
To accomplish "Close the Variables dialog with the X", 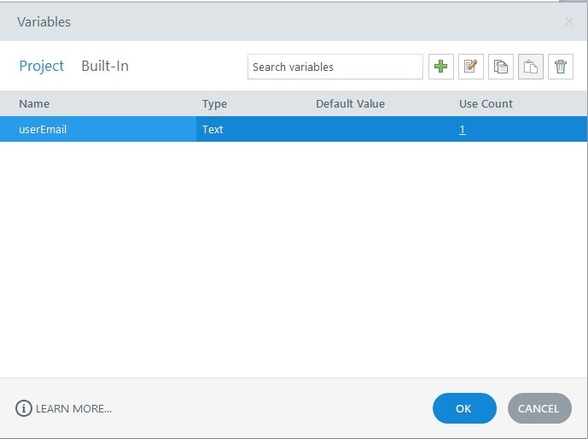I will (x=569, y=21).
